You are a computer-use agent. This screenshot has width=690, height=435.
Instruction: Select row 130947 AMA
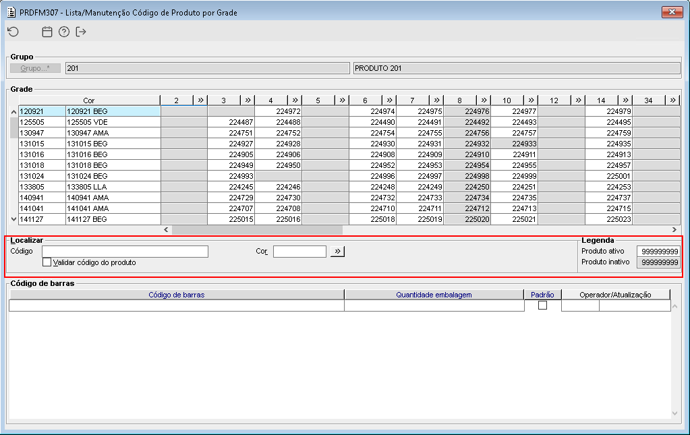coord(89,133)
